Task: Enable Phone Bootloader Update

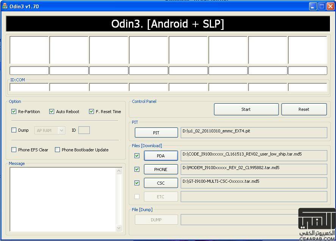Action: (x=57, y=149)
